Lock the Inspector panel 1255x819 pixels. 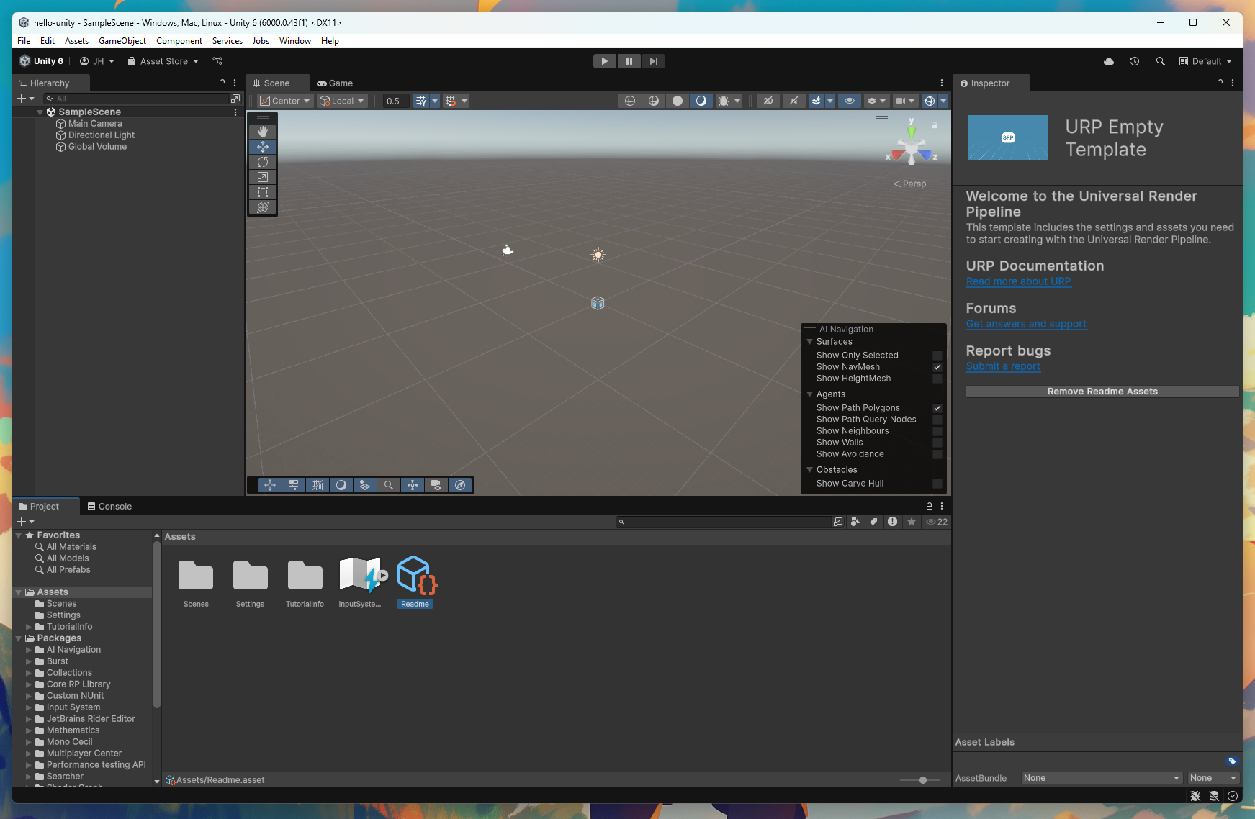pyautogui.click(x=1220, y=83)
